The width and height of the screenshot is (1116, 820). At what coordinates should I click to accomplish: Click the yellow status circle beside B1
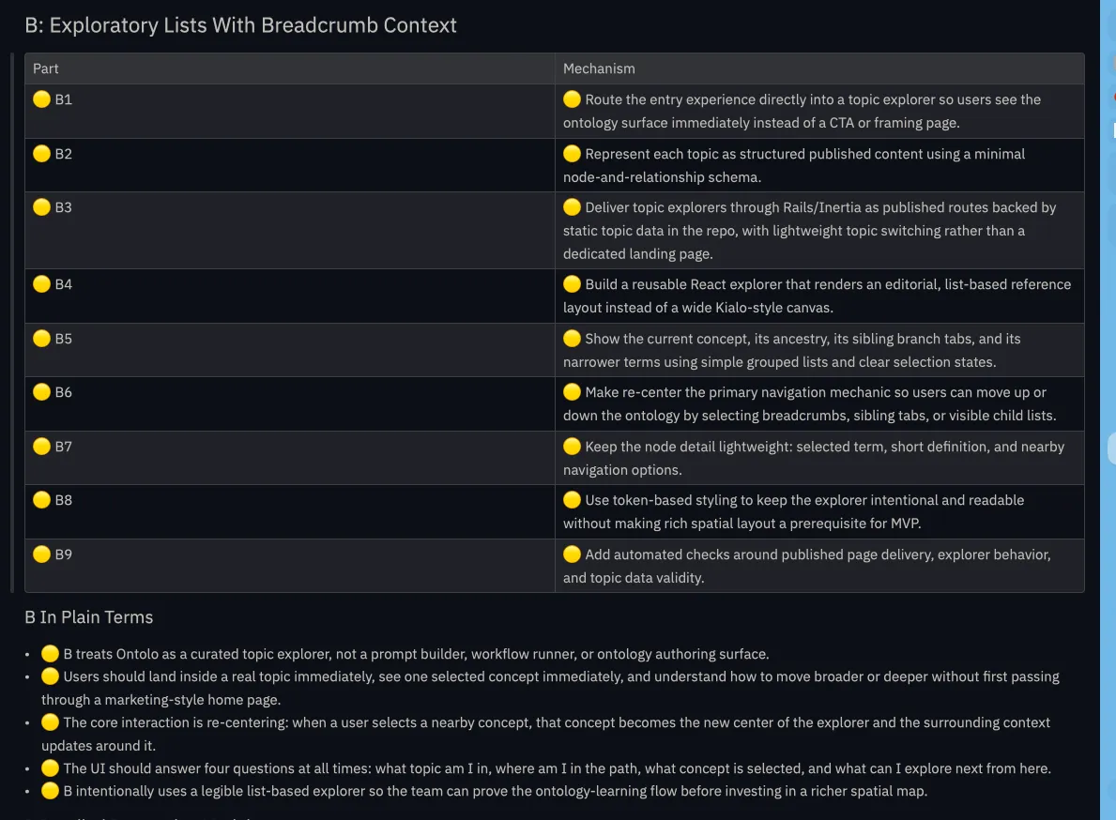[41, 99]
